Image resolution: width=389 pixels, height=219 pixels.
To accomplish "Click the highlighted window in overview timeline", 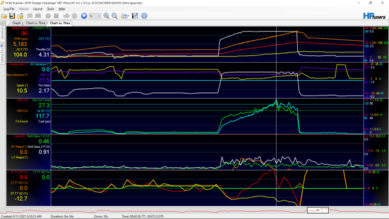I will point(318,210).
